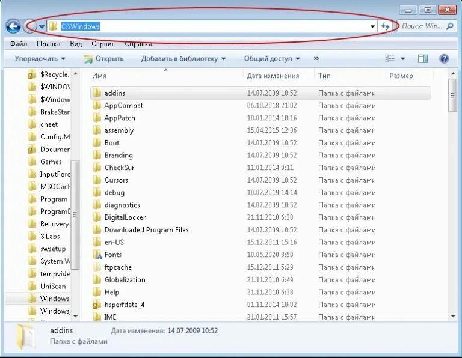Click file list scrollbar thumb
462x358 pixels.
(452, 96)
